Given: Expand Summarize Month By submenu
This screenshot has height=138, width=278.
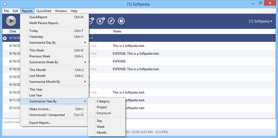Looking at the screenshot, I should coord(54,82).
